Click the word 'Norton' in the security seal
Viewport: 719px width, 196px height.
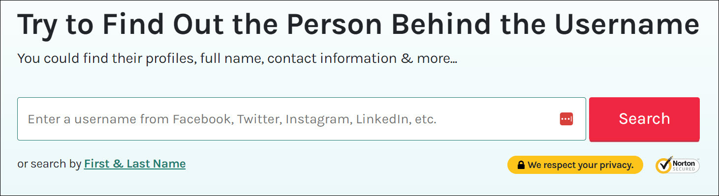click(685, 162)
